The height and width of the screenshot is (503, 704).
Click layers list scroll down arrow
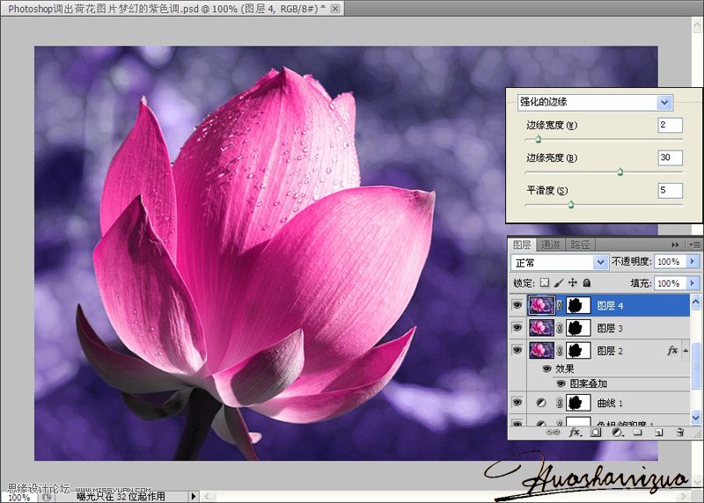tap(695, 418)
